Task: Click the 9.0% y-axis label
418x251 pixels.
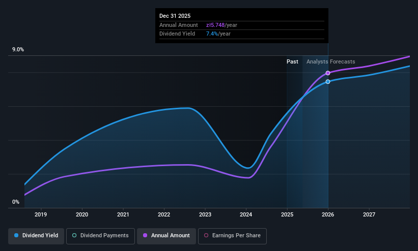Action: pos(18,49)
